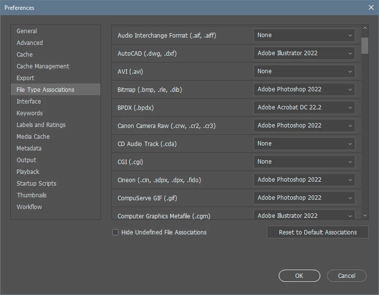Image resolution: width=379 pixels, height=295 pixels.
Task: Open the Bitmap association dropdown
Action: coord(304,89)
